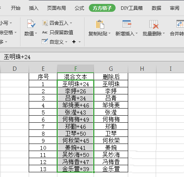Screen dimensions: 184x177
Task: Open the DIY工具箱 tab
Action: 132,8
